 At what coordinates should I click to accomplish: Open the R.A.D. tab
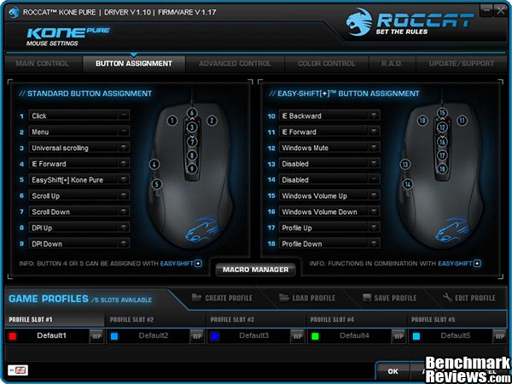click(392, 63)
